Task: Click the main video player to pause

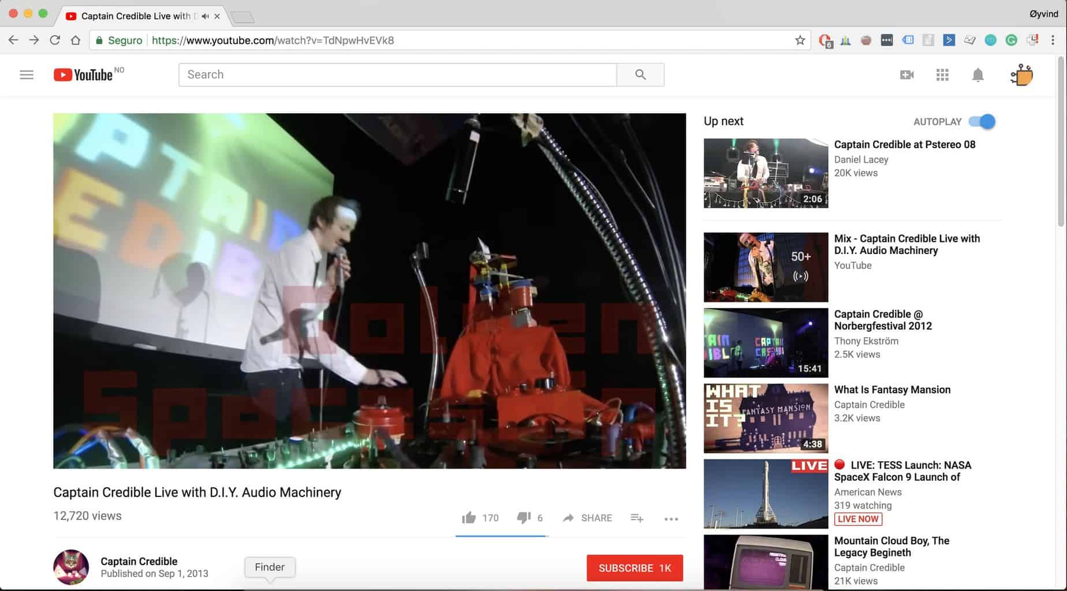Action: (370, 291)
